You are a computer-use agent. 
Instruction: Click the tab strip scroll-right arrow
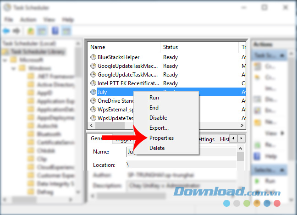(x=241, y=138)
